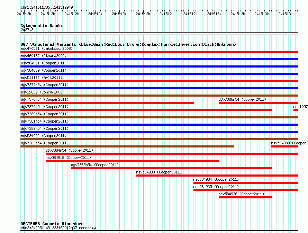
Task: Open the dgv7379n54 (Cooper2011) label
Action: coord(45,107)
